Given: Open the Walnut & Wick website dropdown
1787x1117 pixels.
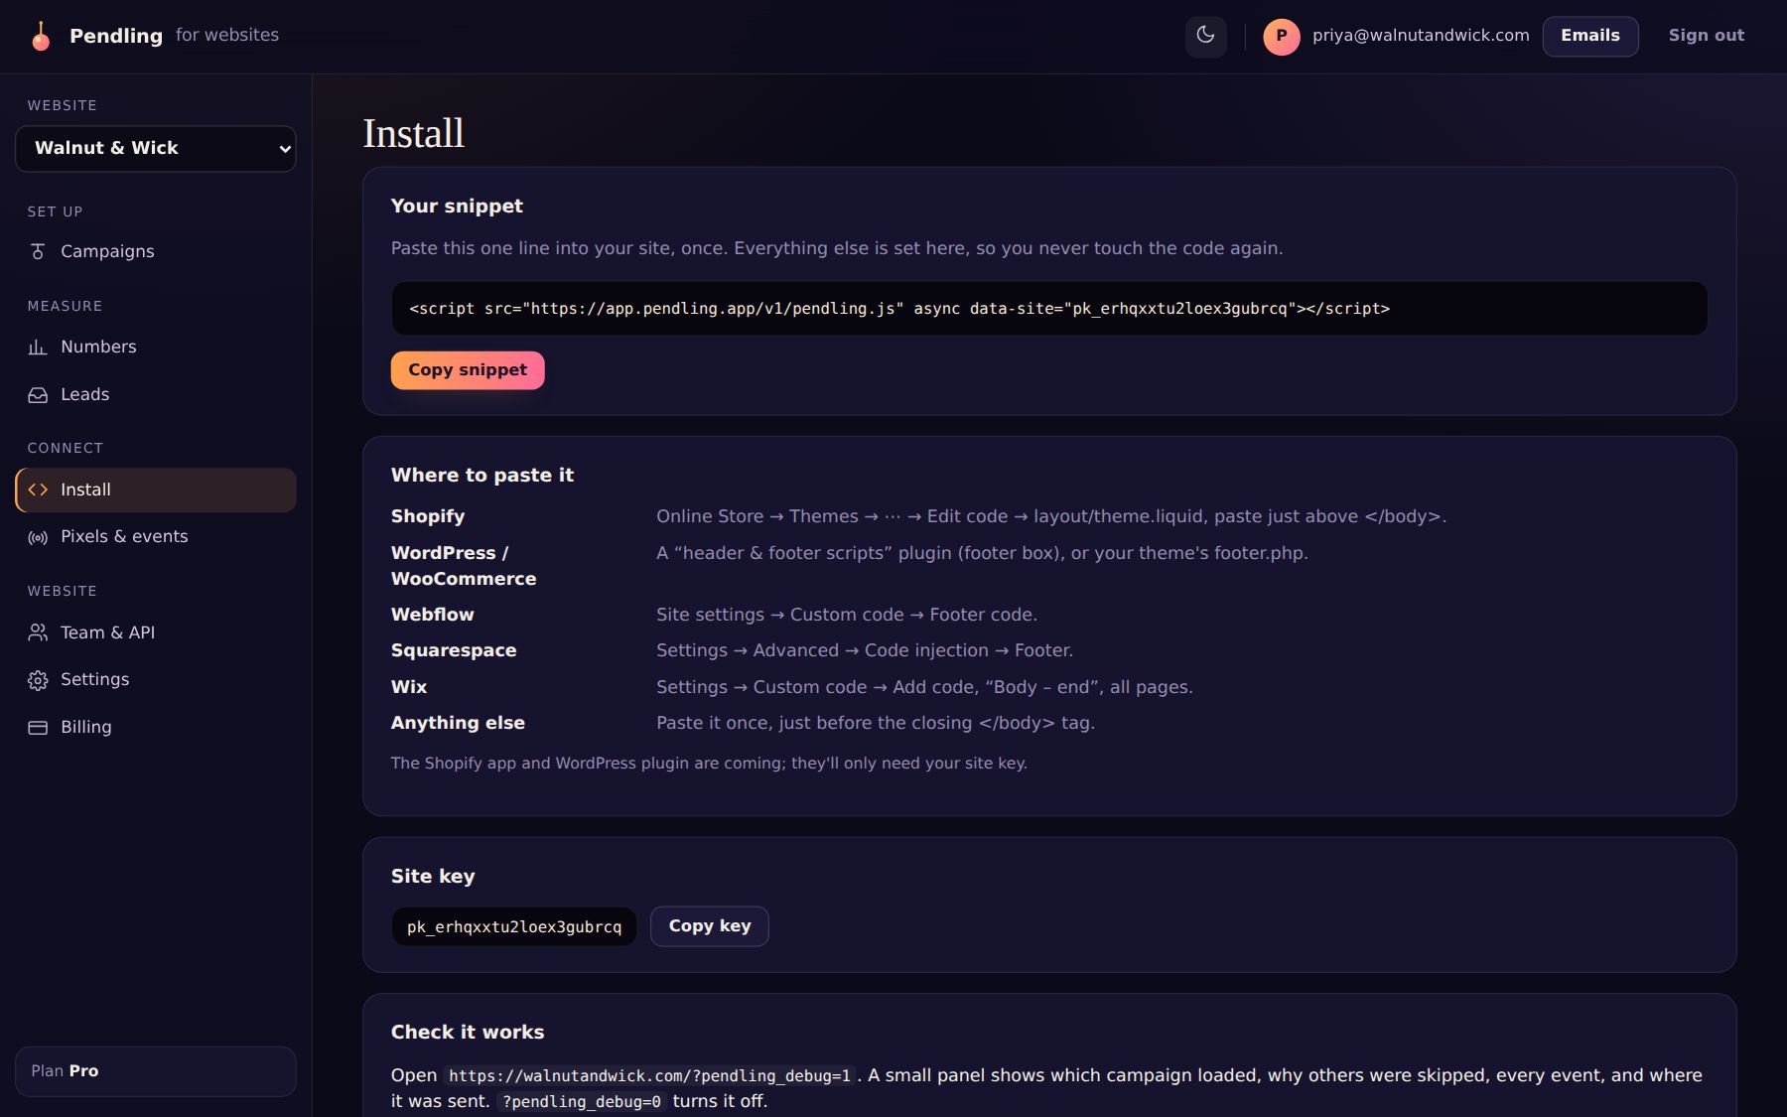Looking at the screenshot, I should (156, 148).
